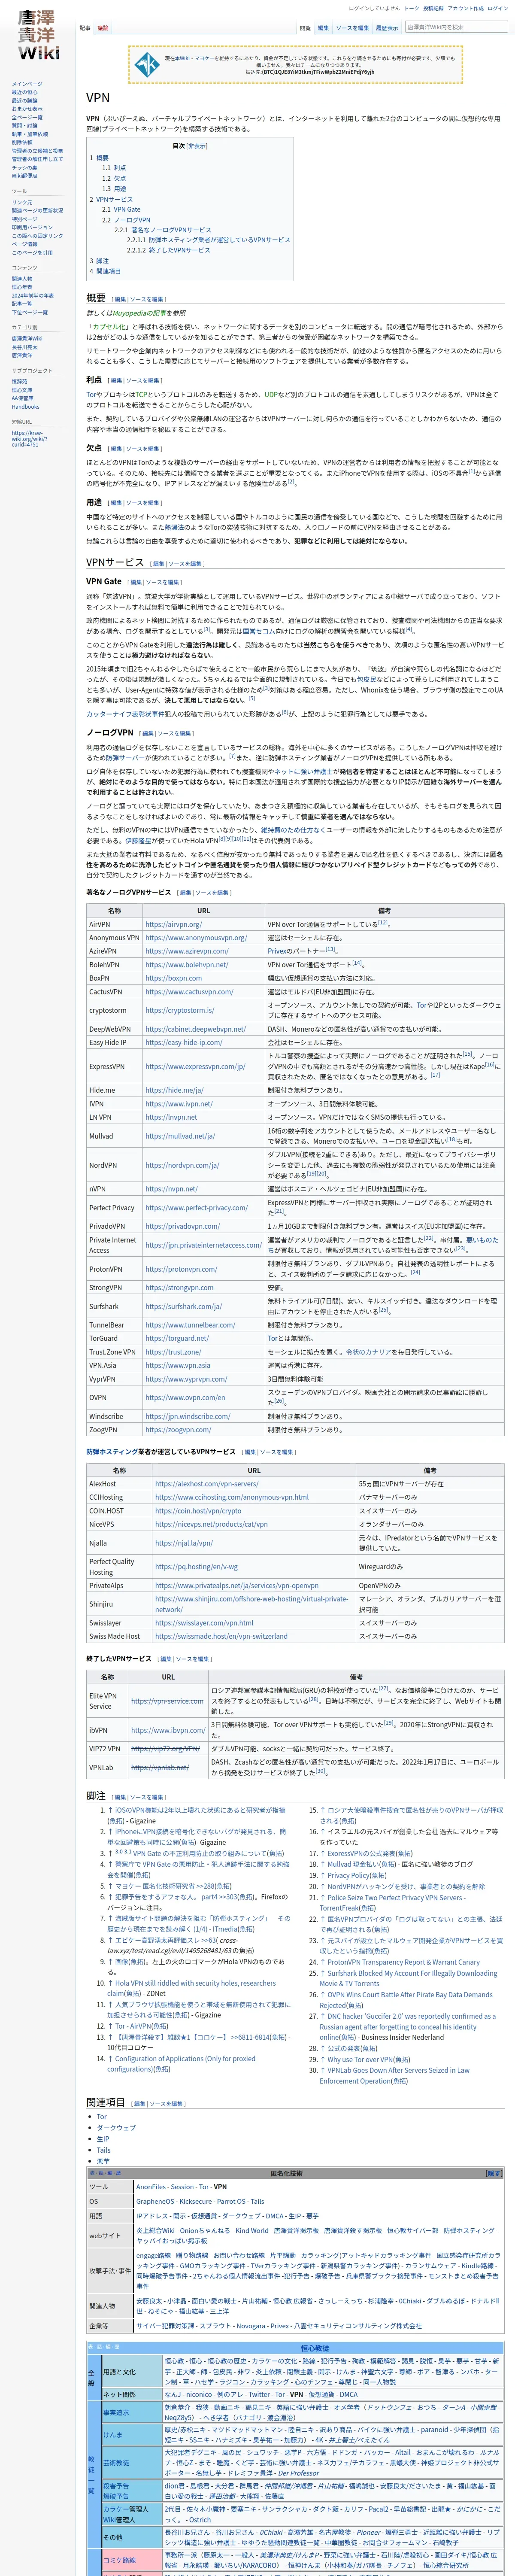
Task: Open https://swisslayer.com/vpn.html link
Action: (x=204, y=1623)
